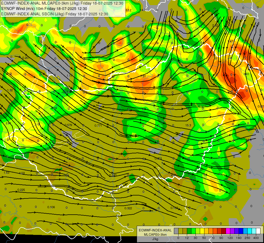Click the map value 4.03
The width and height of the screenshot is (264, 243).
(x=22, y=173)
